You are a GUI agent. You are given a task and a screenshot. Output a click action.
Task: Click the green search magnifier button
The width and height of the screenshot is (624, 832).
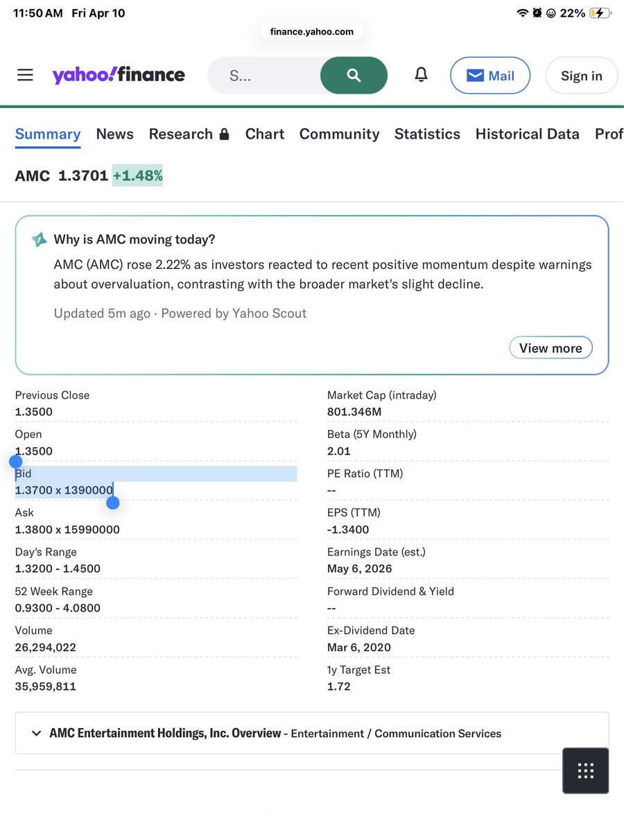coord(354,76)
